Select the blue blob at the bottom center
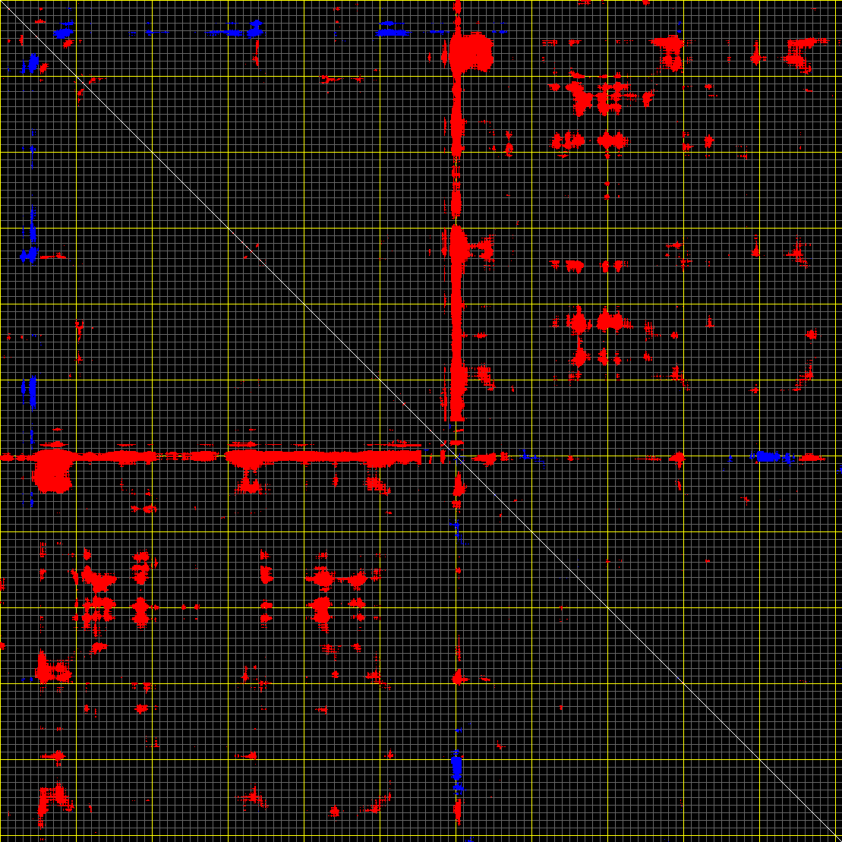This screenshot has width=842, height=842. [x=456, y=767]
